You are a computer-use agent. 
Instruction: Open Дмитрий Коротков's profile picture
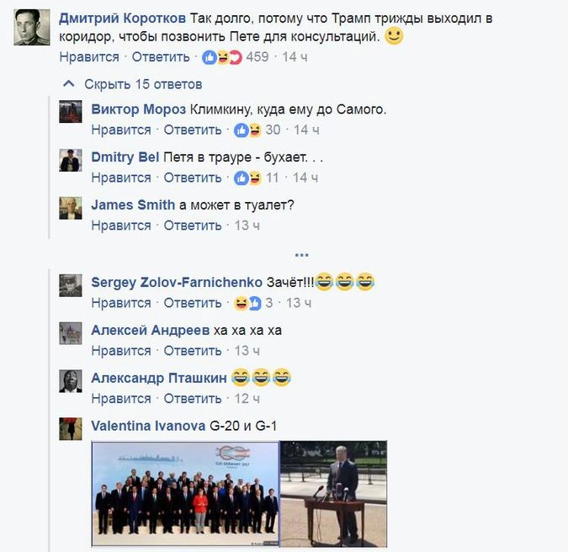(32, 28)
